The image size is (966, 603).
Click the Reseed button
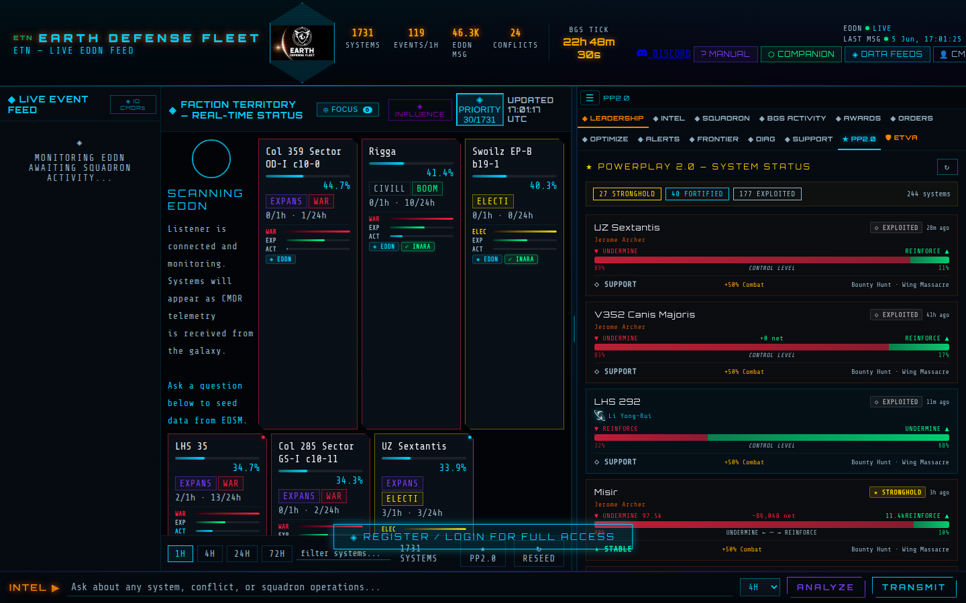539,555
